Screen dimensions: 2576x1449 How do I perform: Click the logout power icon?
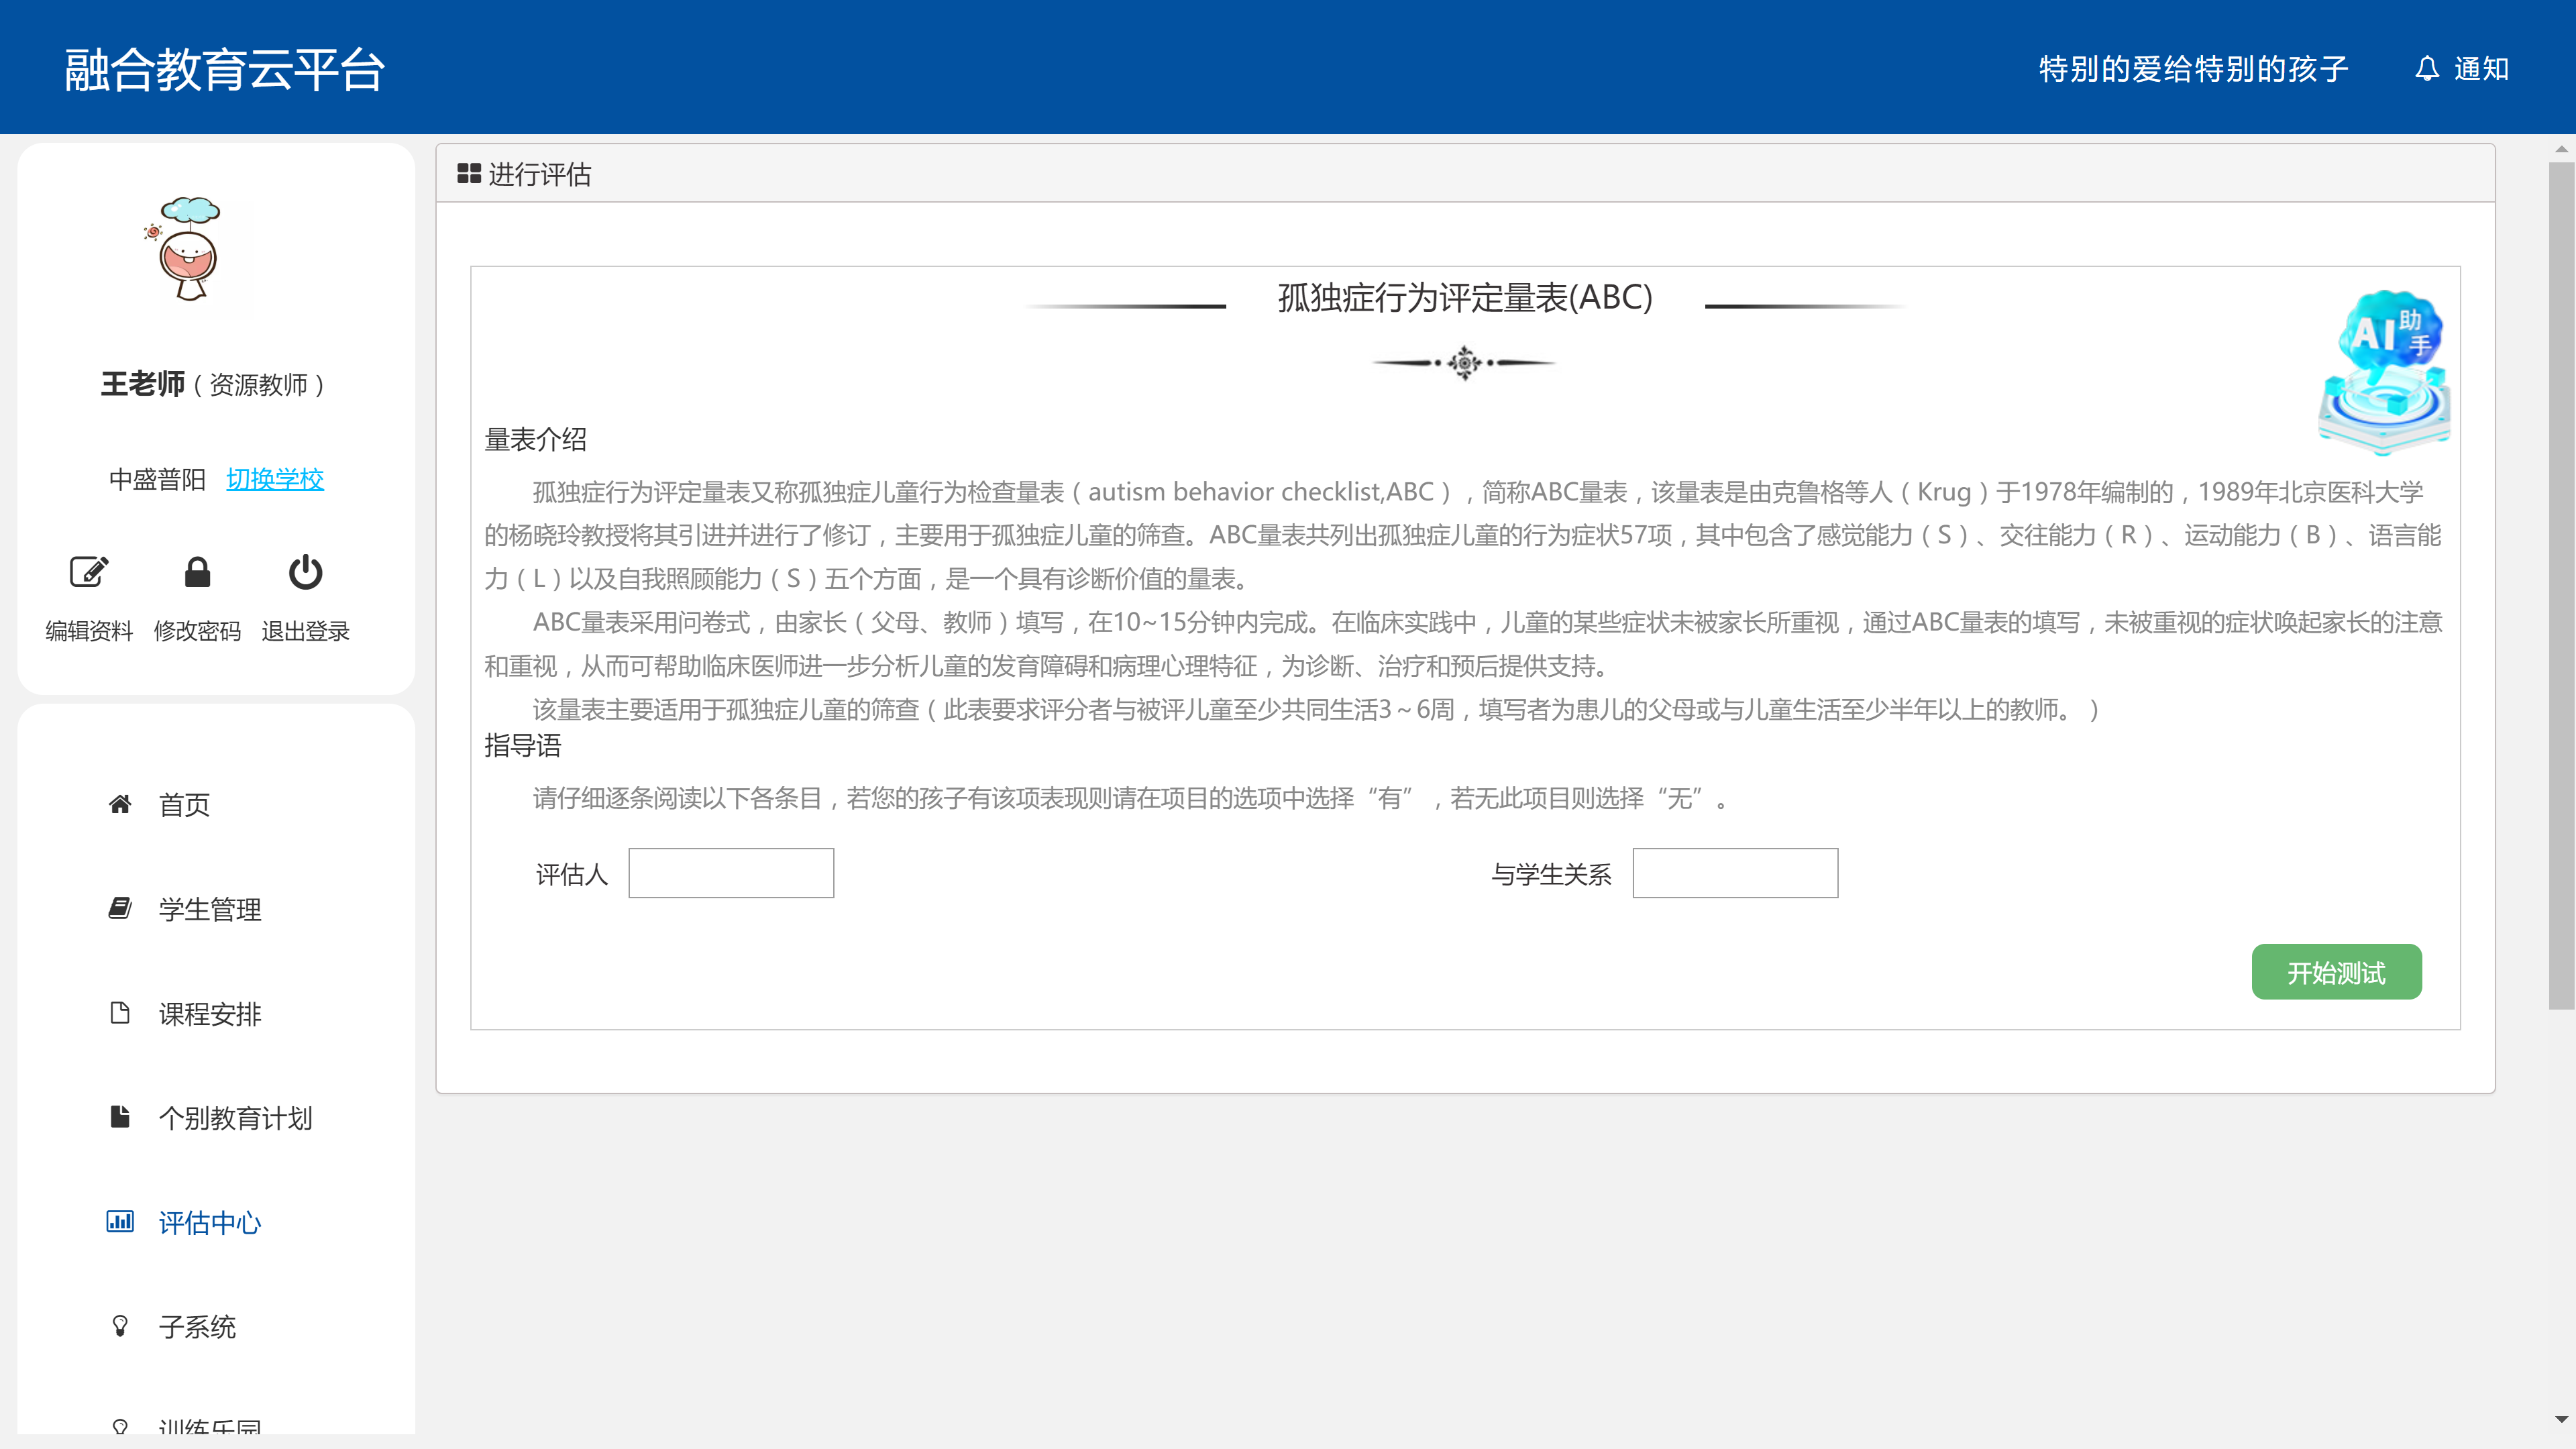tap(305, 572)
